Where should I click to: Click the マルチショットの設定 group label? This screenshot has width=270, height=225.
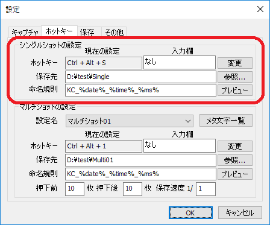click(48, 107)
